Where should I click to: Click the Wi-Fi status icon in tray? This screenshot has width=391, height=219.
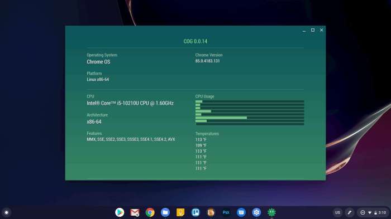tap(370, 212)
